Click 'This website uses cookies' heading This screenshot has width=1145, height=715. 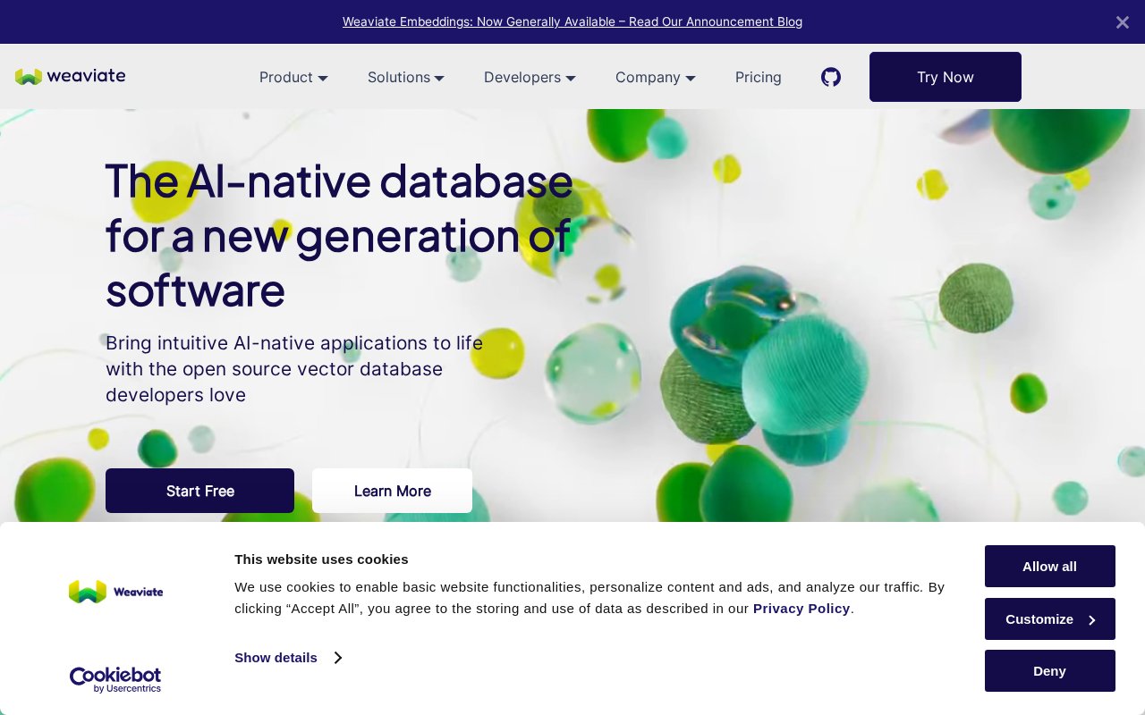[x=321, y=559]
